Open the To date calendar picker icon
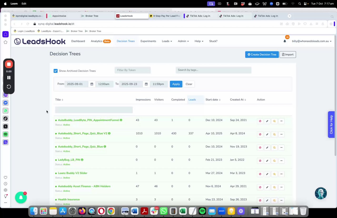 (x=146, y=84)
